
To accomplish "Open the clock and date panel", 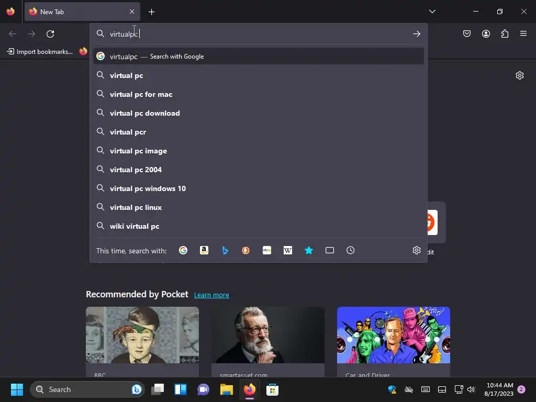I will tap(499, 389).
